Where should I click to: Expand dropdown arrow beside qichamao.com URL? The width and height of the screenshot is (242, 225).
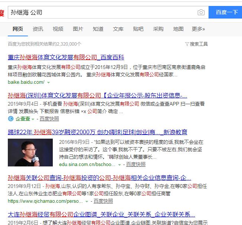click(87, 201)
